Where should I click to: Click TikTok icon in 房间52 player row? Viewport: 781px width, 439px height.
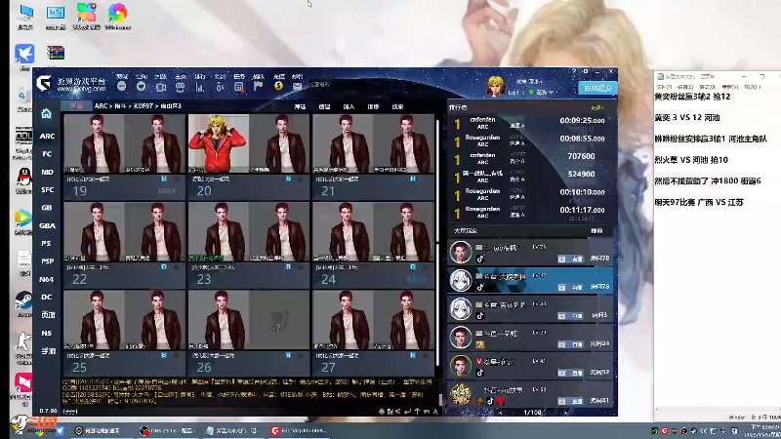(480, 373)
